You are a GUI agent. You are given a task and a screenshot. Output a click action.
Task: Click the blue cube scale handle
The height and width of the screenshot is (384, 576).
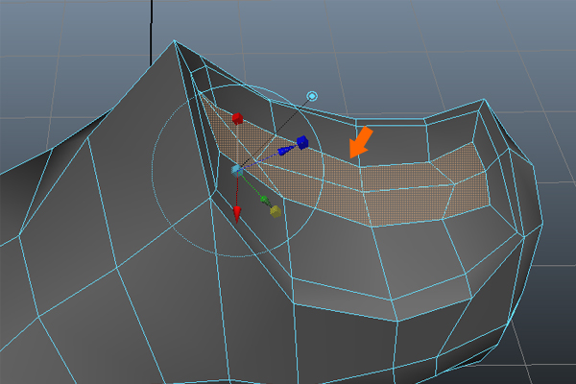(x=302, y=142)
